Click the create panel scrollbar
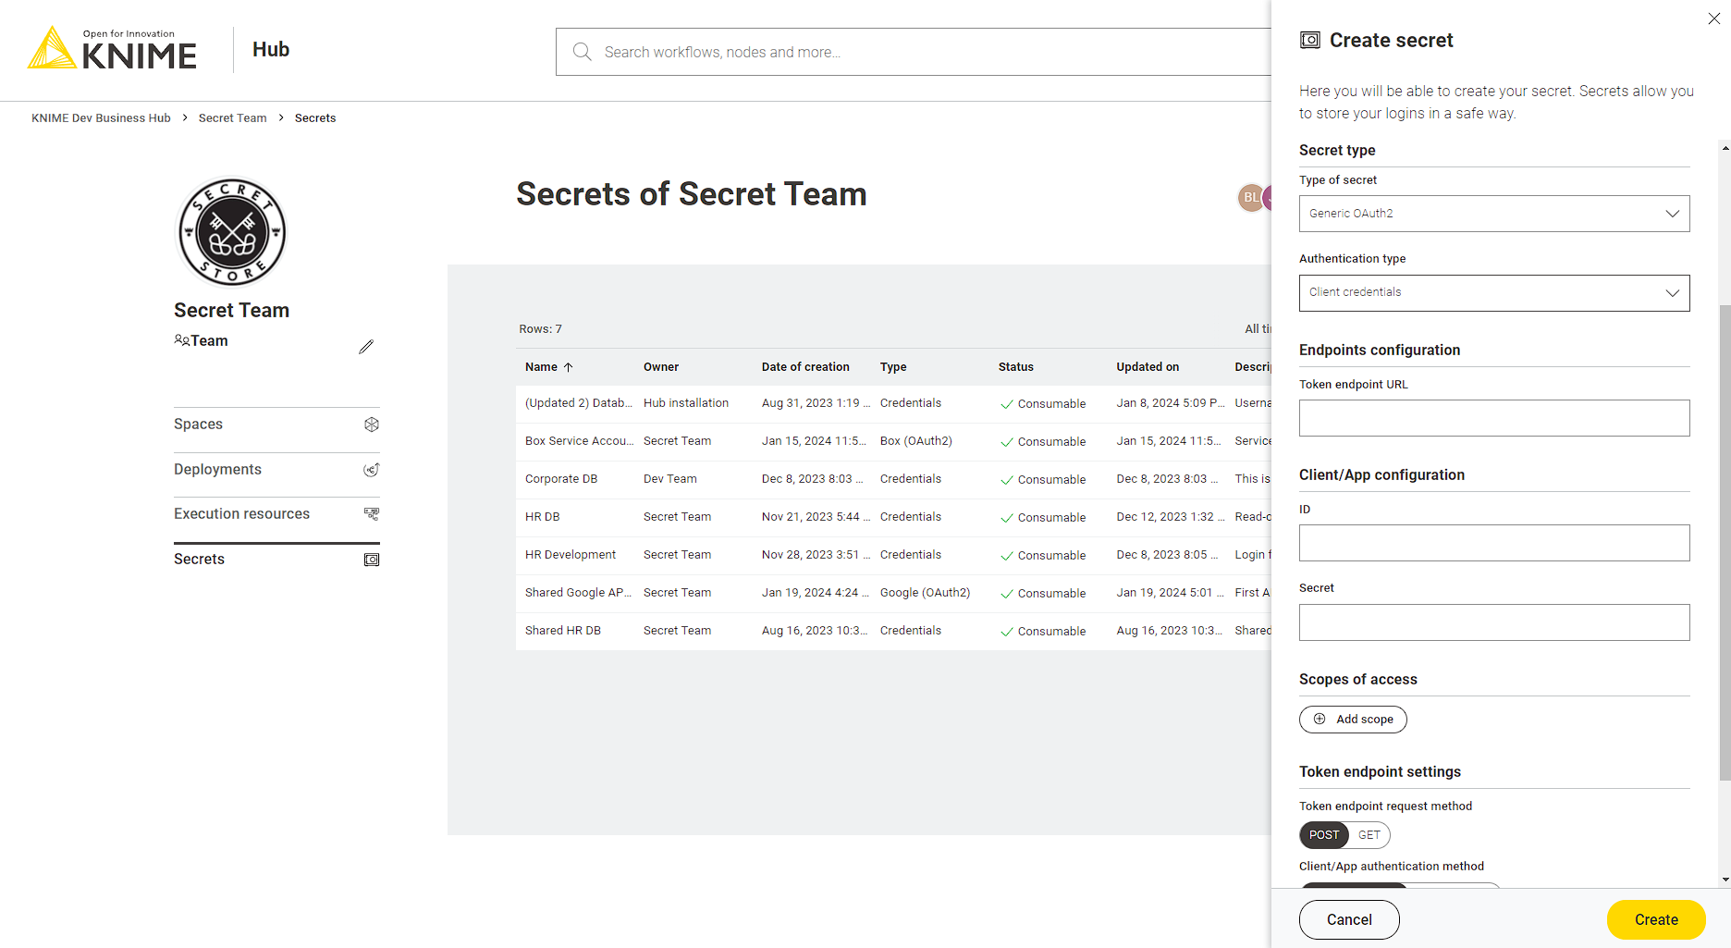 pos(1725,542)
